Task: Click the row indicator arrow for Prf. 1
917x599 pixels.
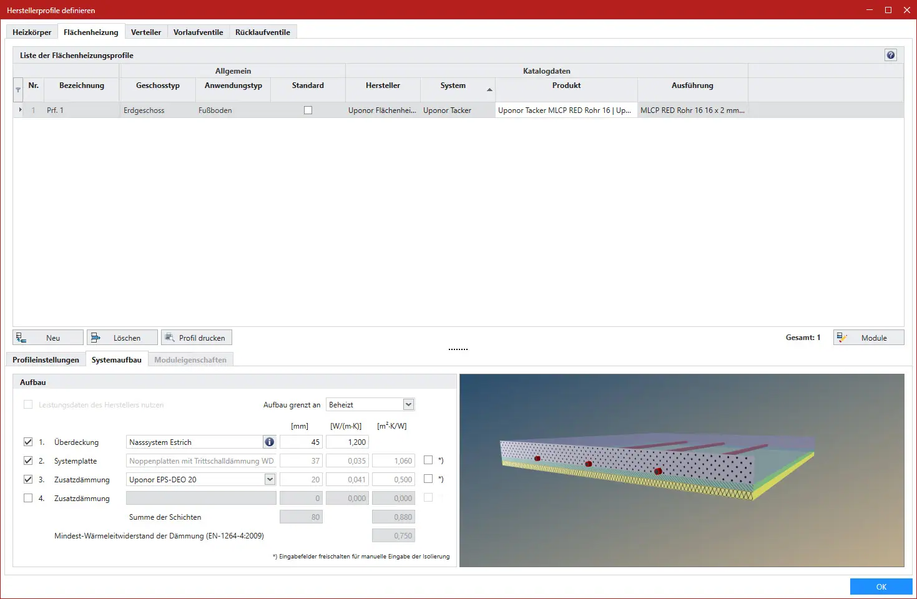Action: (x=20, y=110)
